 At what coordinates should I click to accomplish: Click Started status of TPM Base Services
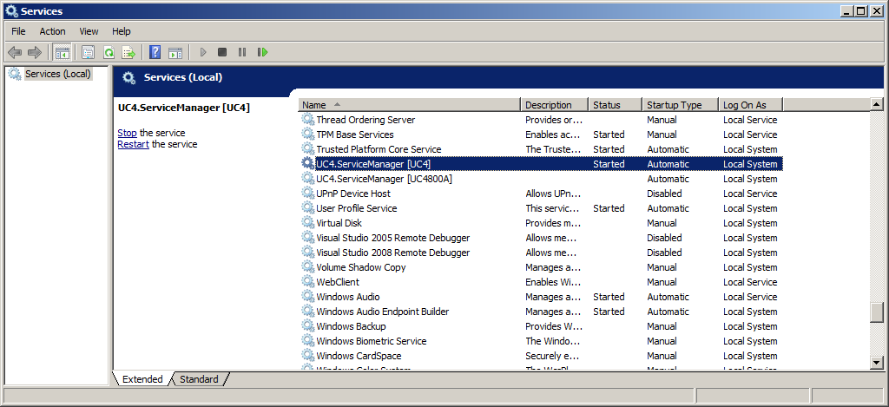point(609,135)
